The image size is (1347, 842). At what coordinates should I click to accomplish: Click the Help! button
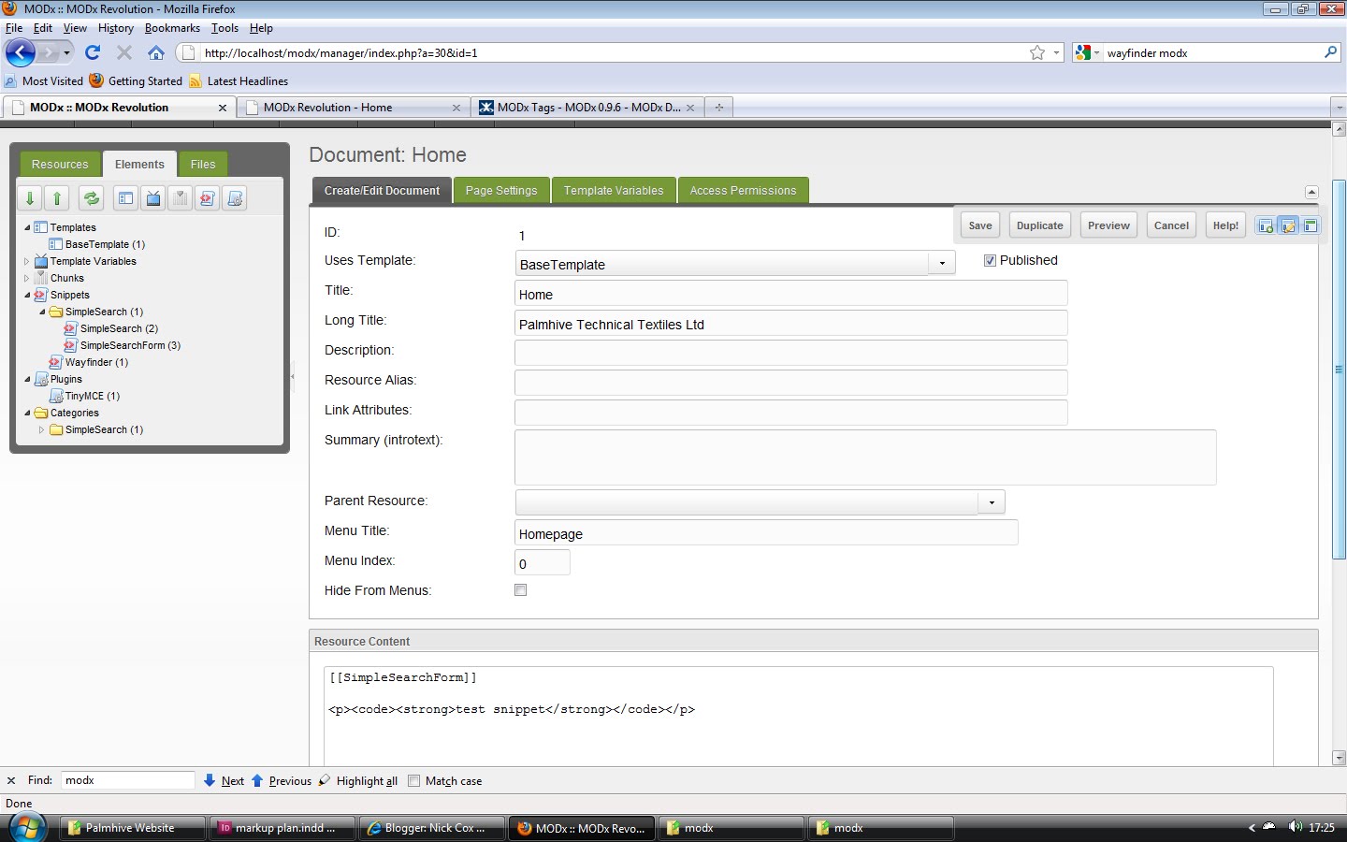pyautogui.click(x=1225, y=225)
